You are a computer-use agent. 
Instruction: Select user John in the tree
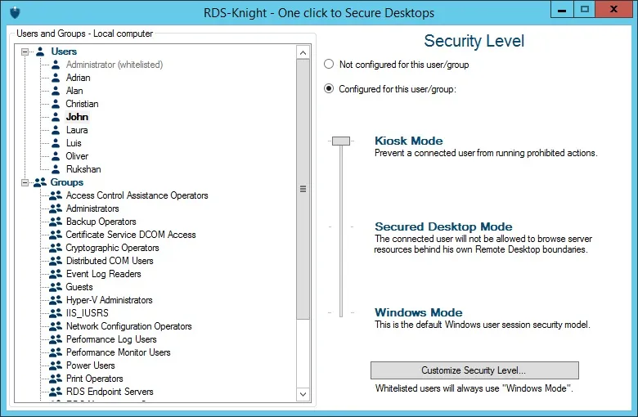(78, 117)
